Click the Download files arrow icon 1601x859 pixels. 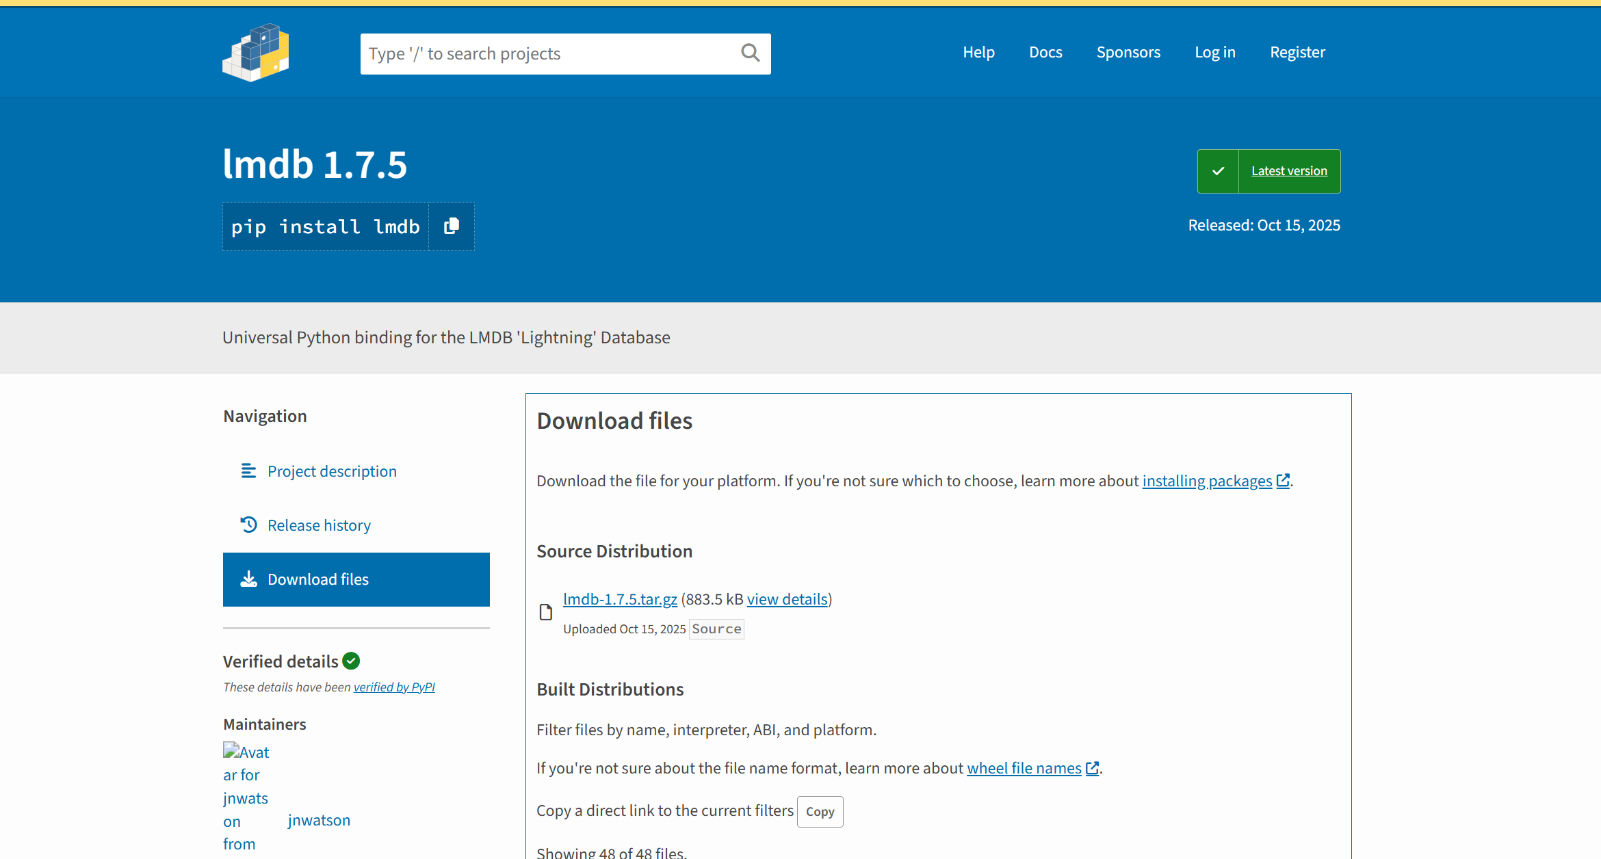[x=248, y=579]
